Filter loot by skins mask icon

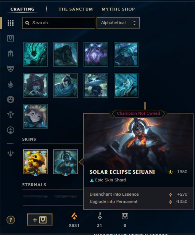point(11,69)
